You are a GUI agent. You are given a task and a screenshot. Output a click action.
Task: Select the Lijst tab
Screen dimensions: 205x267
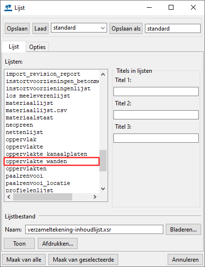pos(14,47)
